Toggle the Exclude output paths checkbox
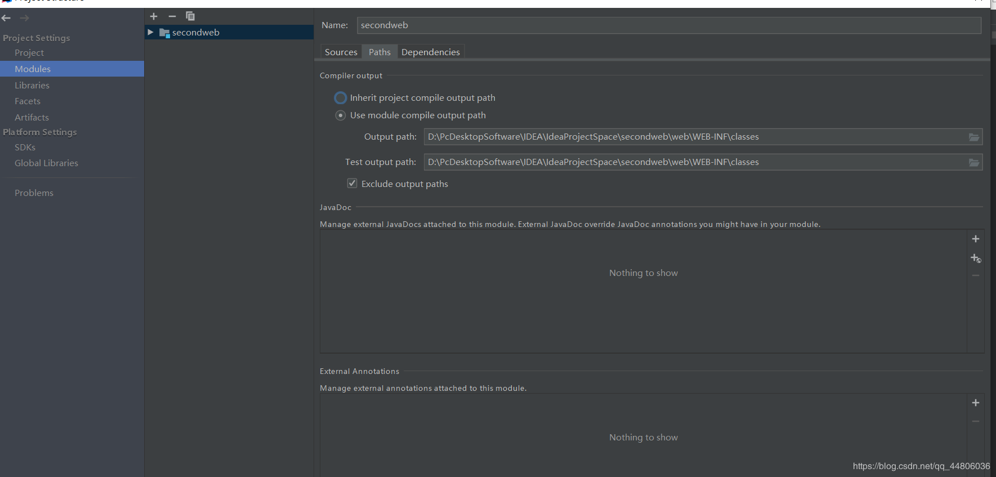This screenshot has width=996, height=477. point(352,184)
